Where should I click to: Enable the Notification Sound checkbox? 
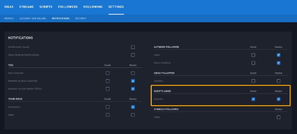coord(133,47)
